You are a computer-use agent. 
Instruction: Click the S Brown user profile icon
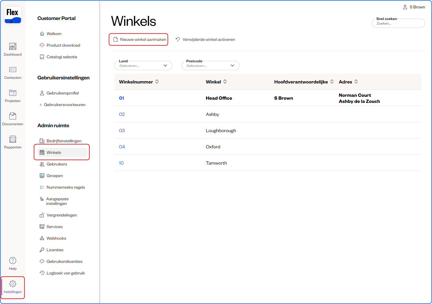point(405,7)
